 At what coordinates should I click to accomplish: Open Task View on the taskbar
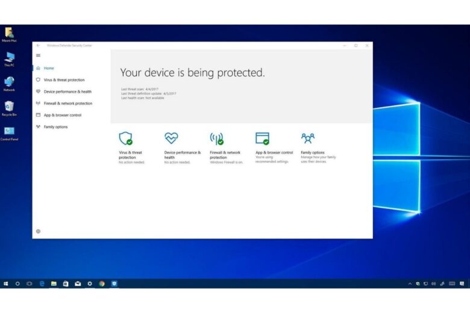pyautogui.click(x=30, y=284)
